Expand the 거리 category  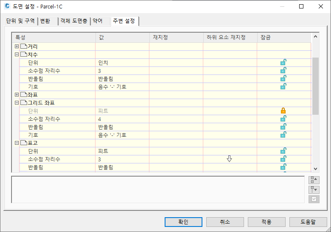point(17,46)
